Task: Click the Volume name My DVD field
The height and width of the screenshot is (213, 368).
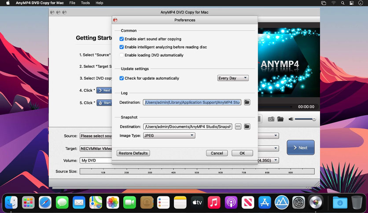Action: [96, 161]
